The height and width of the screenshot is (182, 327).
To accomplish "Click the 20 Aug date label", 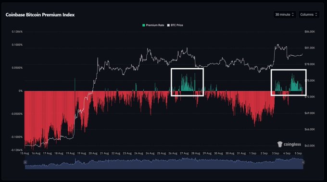I will coord(93,153).
